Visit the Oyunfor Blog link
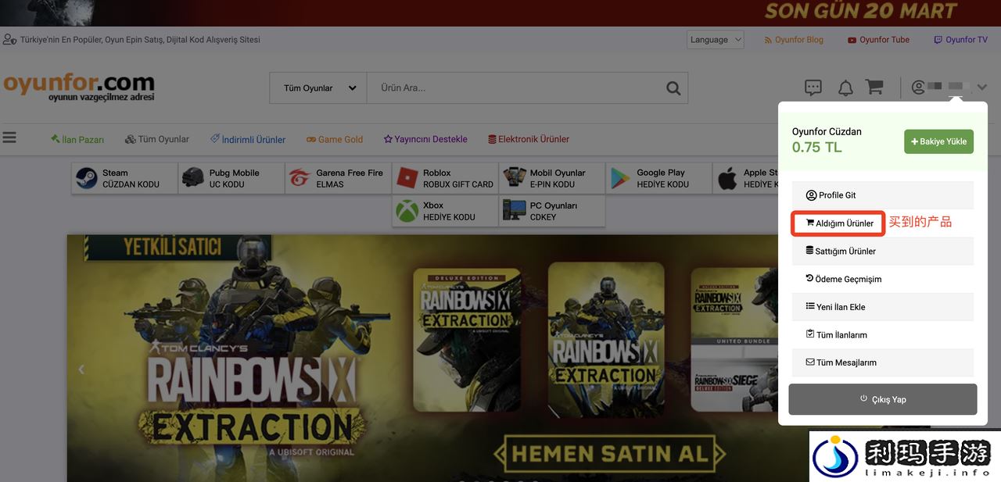Screen dimensions: 1001x482 (794, 40)
